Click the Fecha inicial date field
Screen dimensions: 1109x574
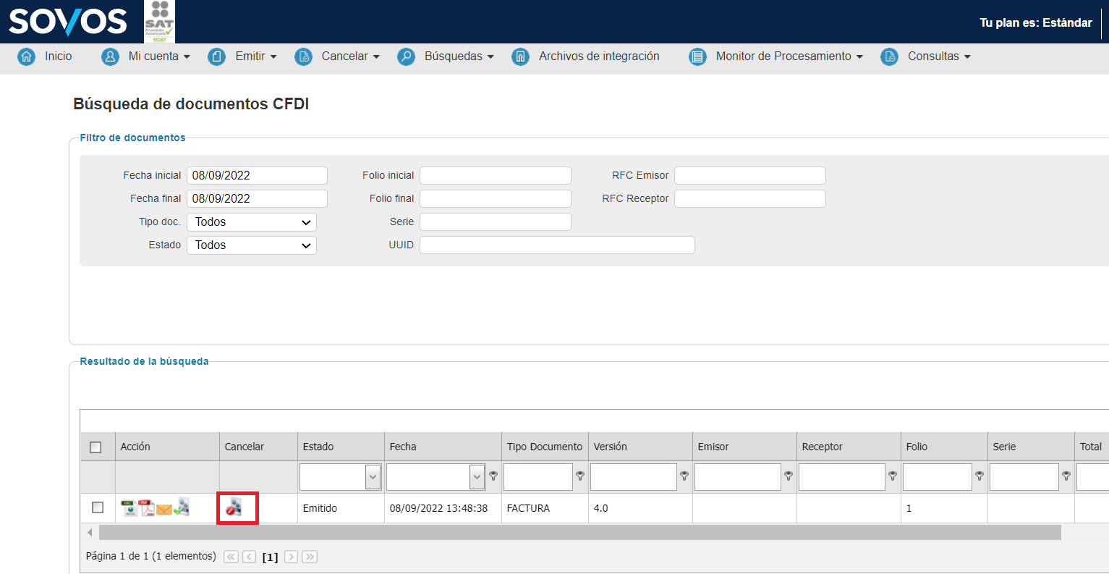pyautogui.click(x=257, y=176)
